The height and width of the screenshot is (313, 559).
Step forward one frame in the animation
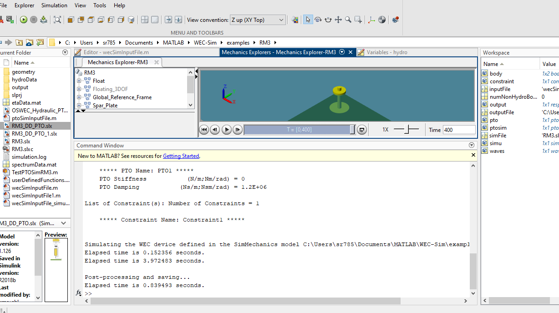click(237, 131)
